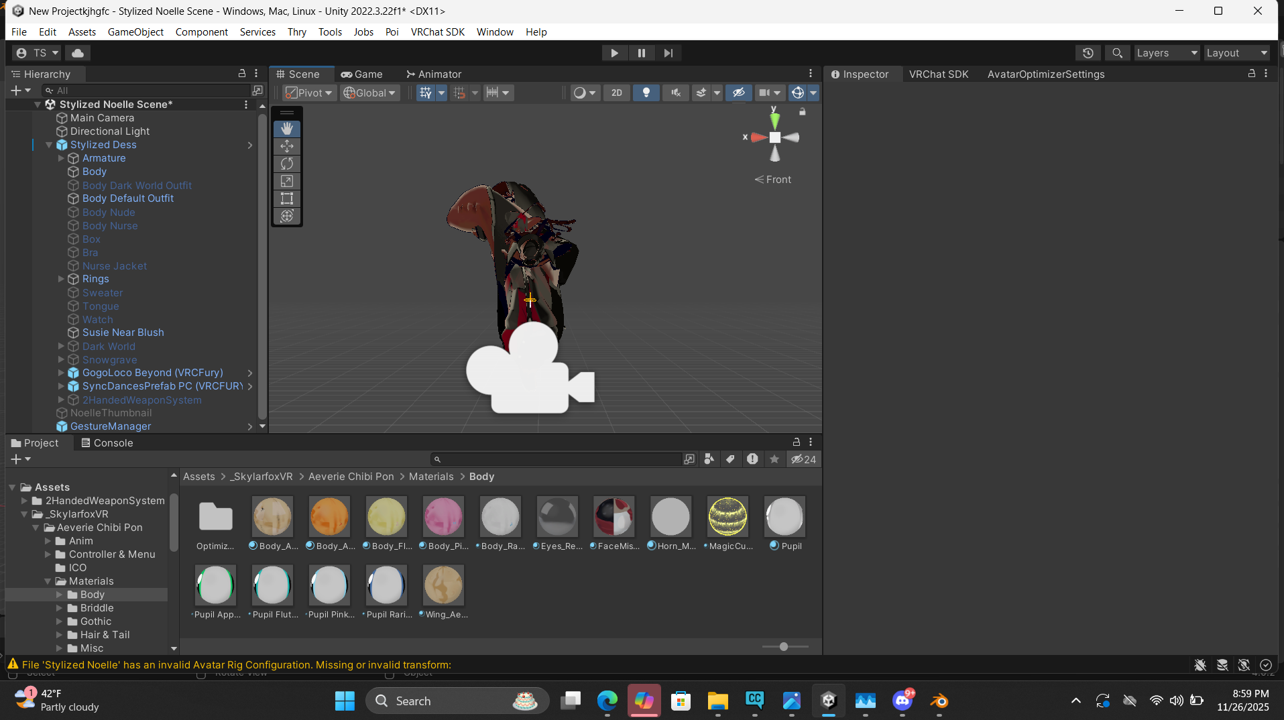Open the Layers dropdown

(1167, 53)
